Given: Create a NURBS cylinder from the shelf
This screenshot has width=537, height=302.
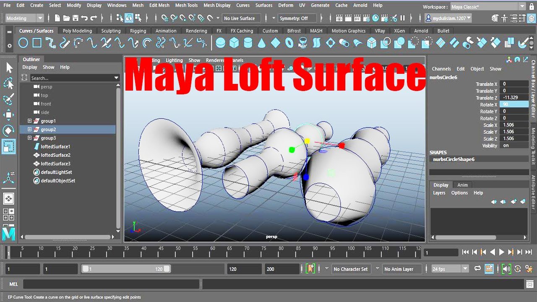Looking at the screenshot, I should click(x=248, y=43).
